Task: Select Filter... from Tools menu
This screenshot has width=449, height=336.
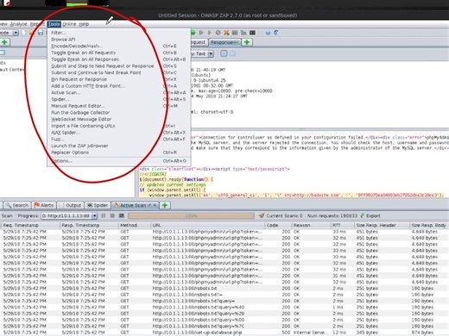Action: (x=118, y=33)
